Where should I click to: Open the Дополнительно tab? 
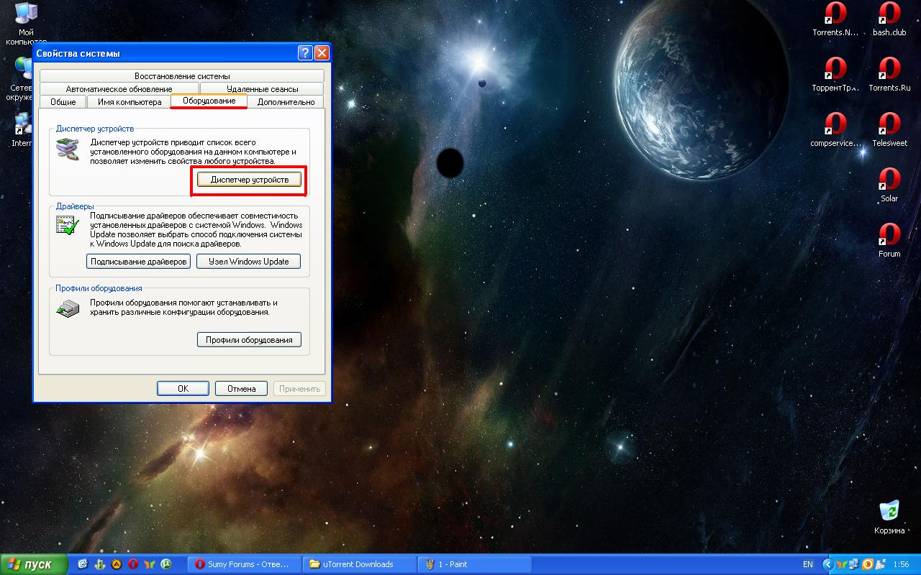(x=286, y=102)
